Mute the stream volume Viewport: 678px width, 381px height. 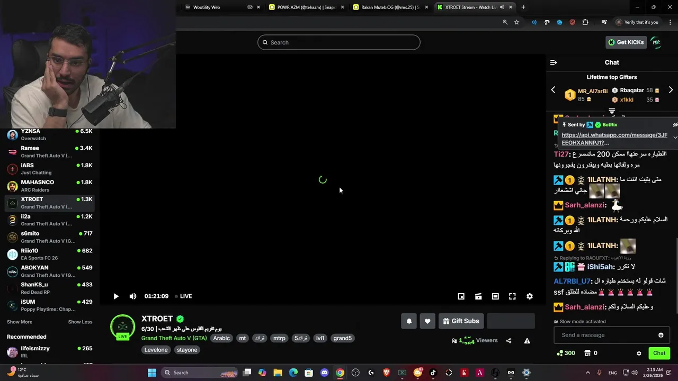coord(133,296)
